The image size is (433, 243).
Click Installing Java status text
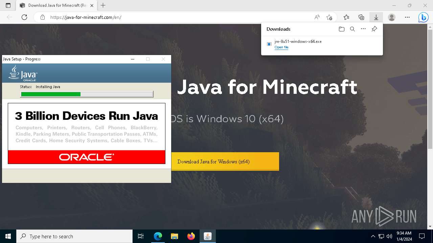[x=48, y=87]
